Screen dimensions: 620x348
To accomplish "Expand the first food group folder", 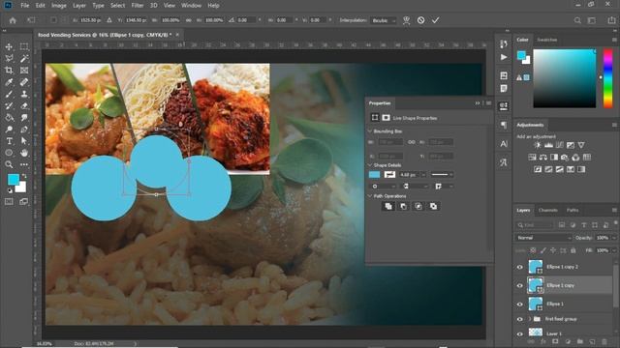I will (530, 319).
